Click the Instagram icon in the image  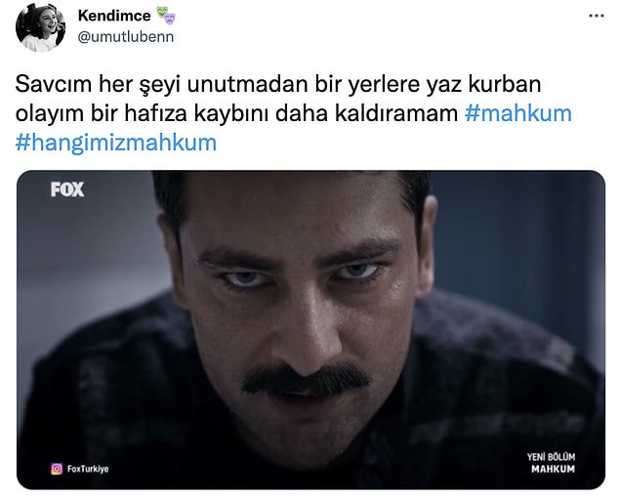coord(57,469)
